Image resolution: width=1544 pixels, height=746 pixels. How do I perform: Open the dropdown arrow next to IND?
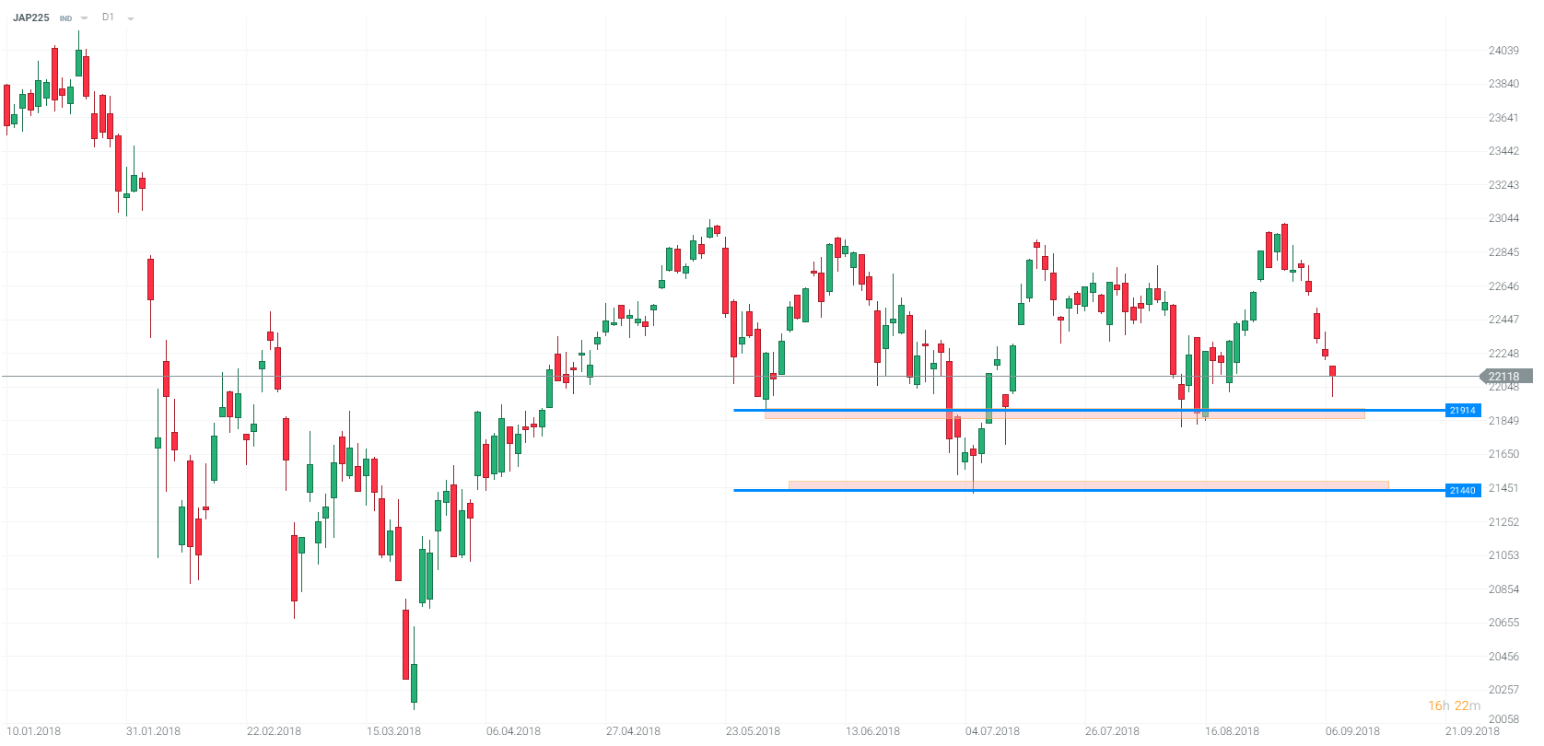point(85,18)
